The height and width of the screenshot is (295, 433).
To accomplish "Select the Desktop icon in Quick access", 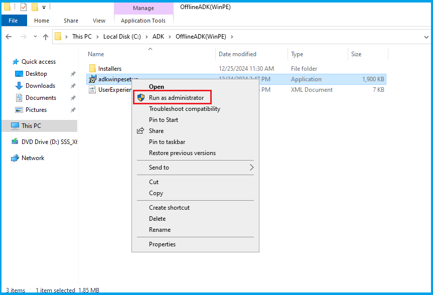I will pos(19,74).
